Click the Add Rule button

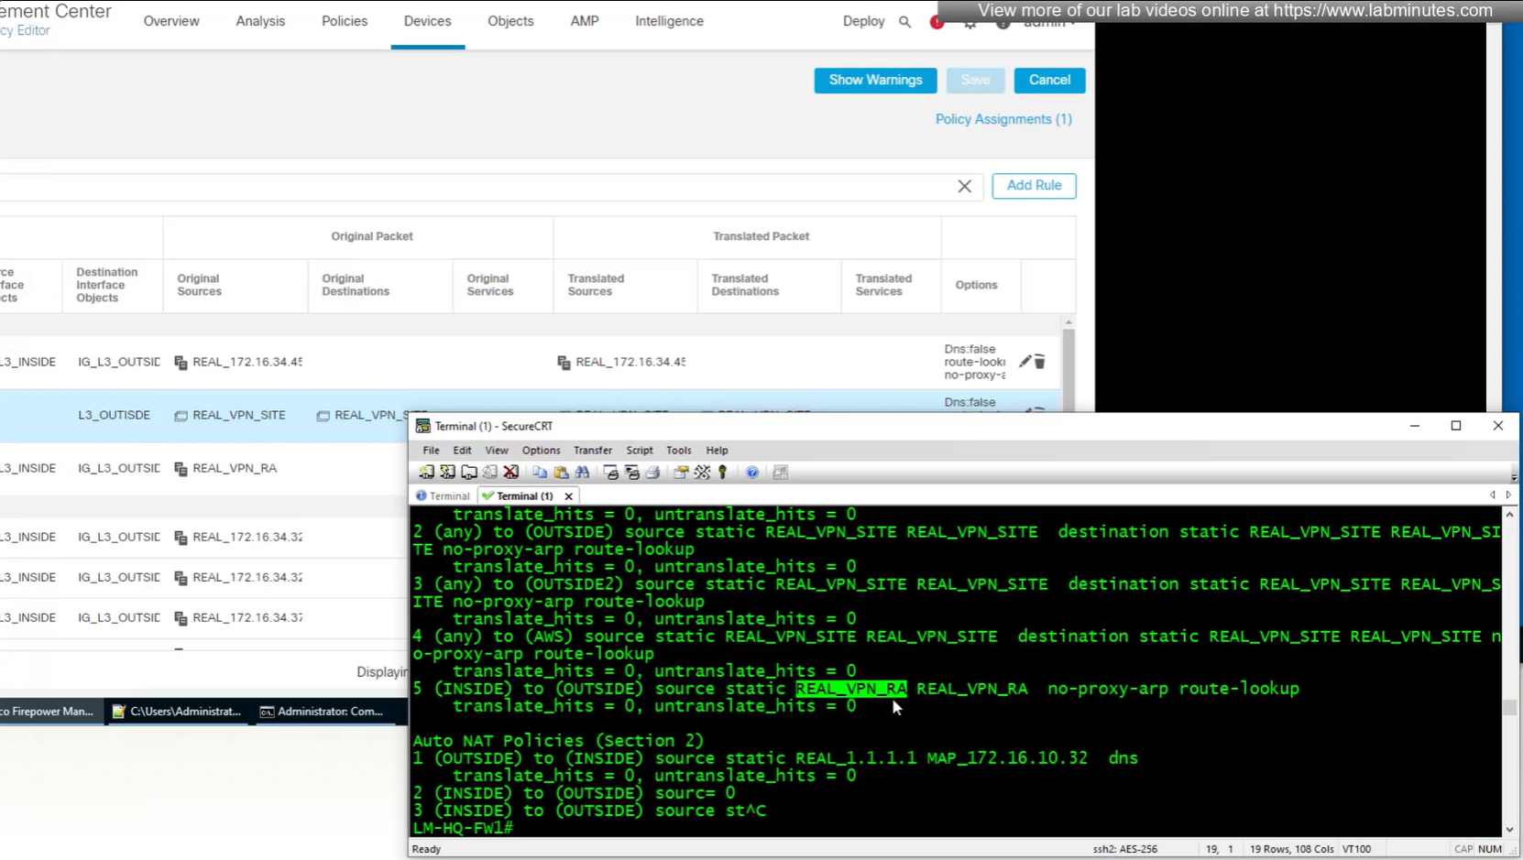coord(1034,186)
